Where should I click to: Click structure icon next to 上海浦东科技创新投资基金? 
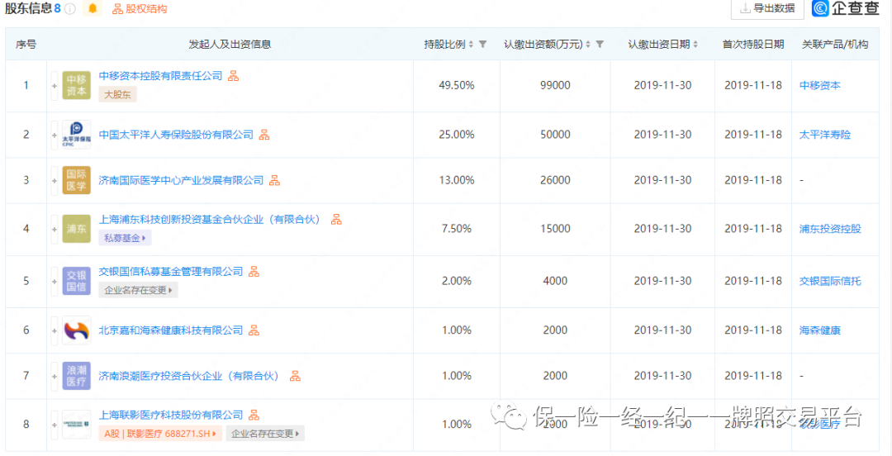337,219
